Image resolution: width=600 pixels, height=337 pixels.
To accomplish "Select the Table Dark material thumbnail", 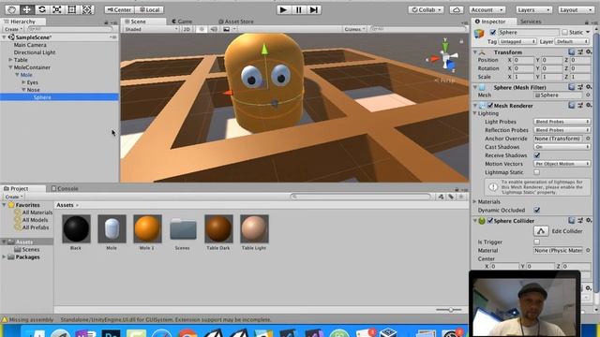I will (218, 228).
